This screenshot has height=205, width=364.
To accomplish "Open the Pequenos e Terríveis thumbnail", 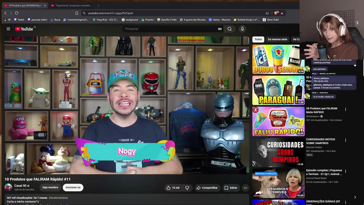I will click(278, 183).
